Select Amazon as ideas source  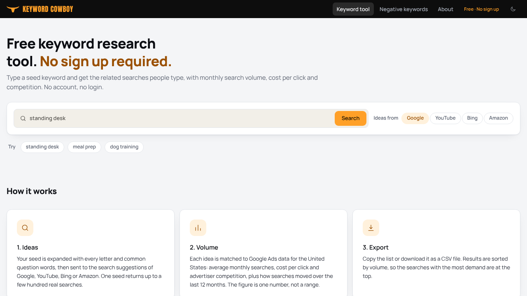click(499, 118)
